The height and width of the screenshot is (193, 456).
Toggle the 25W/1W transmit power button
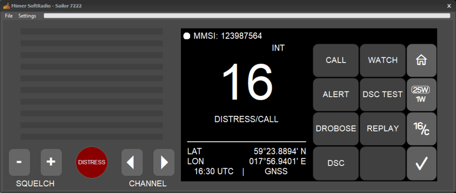click(421, 94)
